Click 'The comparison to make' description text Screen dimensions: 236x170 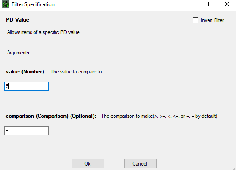click(x=127, y=116)
